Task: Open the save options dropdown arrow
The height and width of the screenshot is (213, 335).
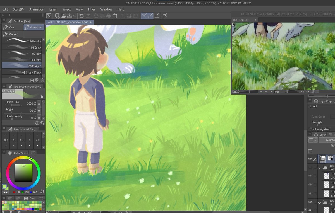Action: pyautogui.click(x=74, y=16)
